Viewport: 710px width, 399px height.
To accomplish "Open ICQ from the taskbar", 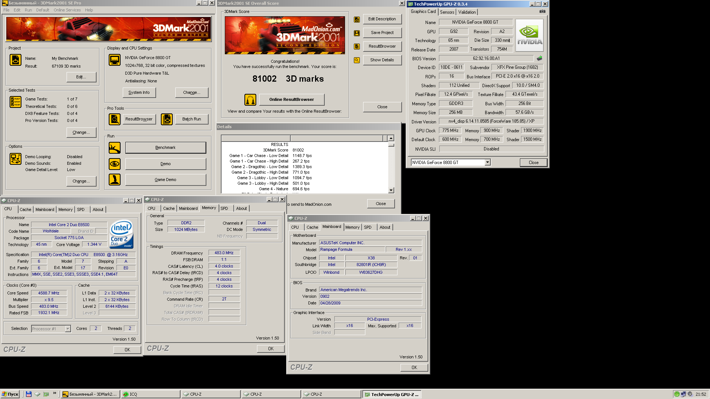I will [151, 394].
